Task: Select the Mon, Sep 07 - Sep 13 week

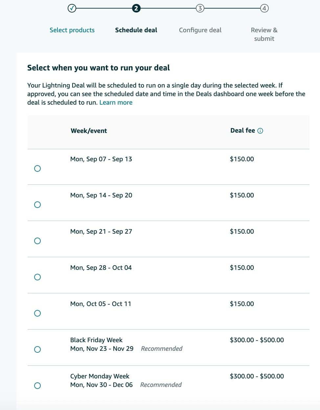Action: click(x=37, y=168)
